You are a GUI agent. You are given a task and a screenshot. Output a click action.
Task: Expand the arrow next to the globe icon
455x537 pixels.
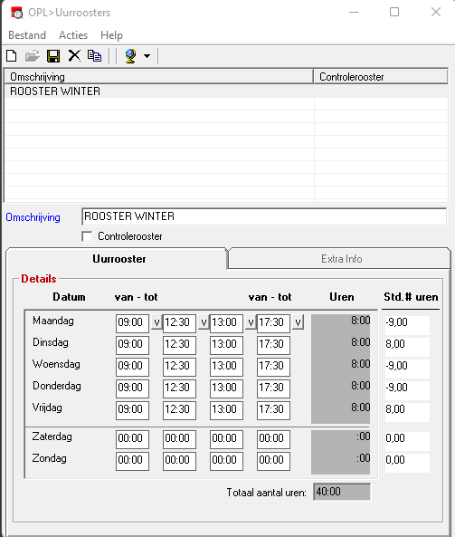[147, 56]
